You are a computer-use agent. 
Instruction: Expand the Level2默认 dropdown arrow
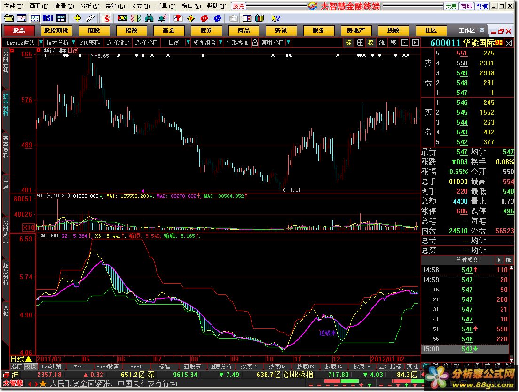point(41,42)
